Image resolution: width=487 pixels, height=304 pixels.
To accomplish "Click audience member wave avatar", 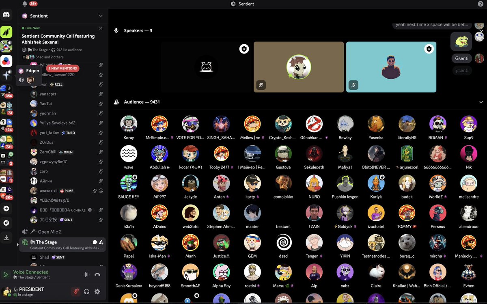I will [129, 153].
